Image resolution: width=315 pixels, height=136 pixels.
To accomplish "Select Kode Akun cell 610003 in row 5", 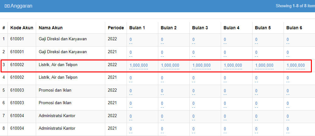I will (17, 90).
